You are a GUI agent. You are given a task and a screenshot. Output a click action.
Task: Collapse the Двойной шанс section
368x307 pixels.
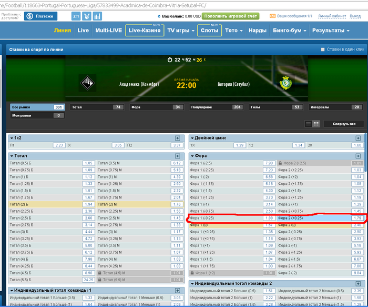click(192, 138)
